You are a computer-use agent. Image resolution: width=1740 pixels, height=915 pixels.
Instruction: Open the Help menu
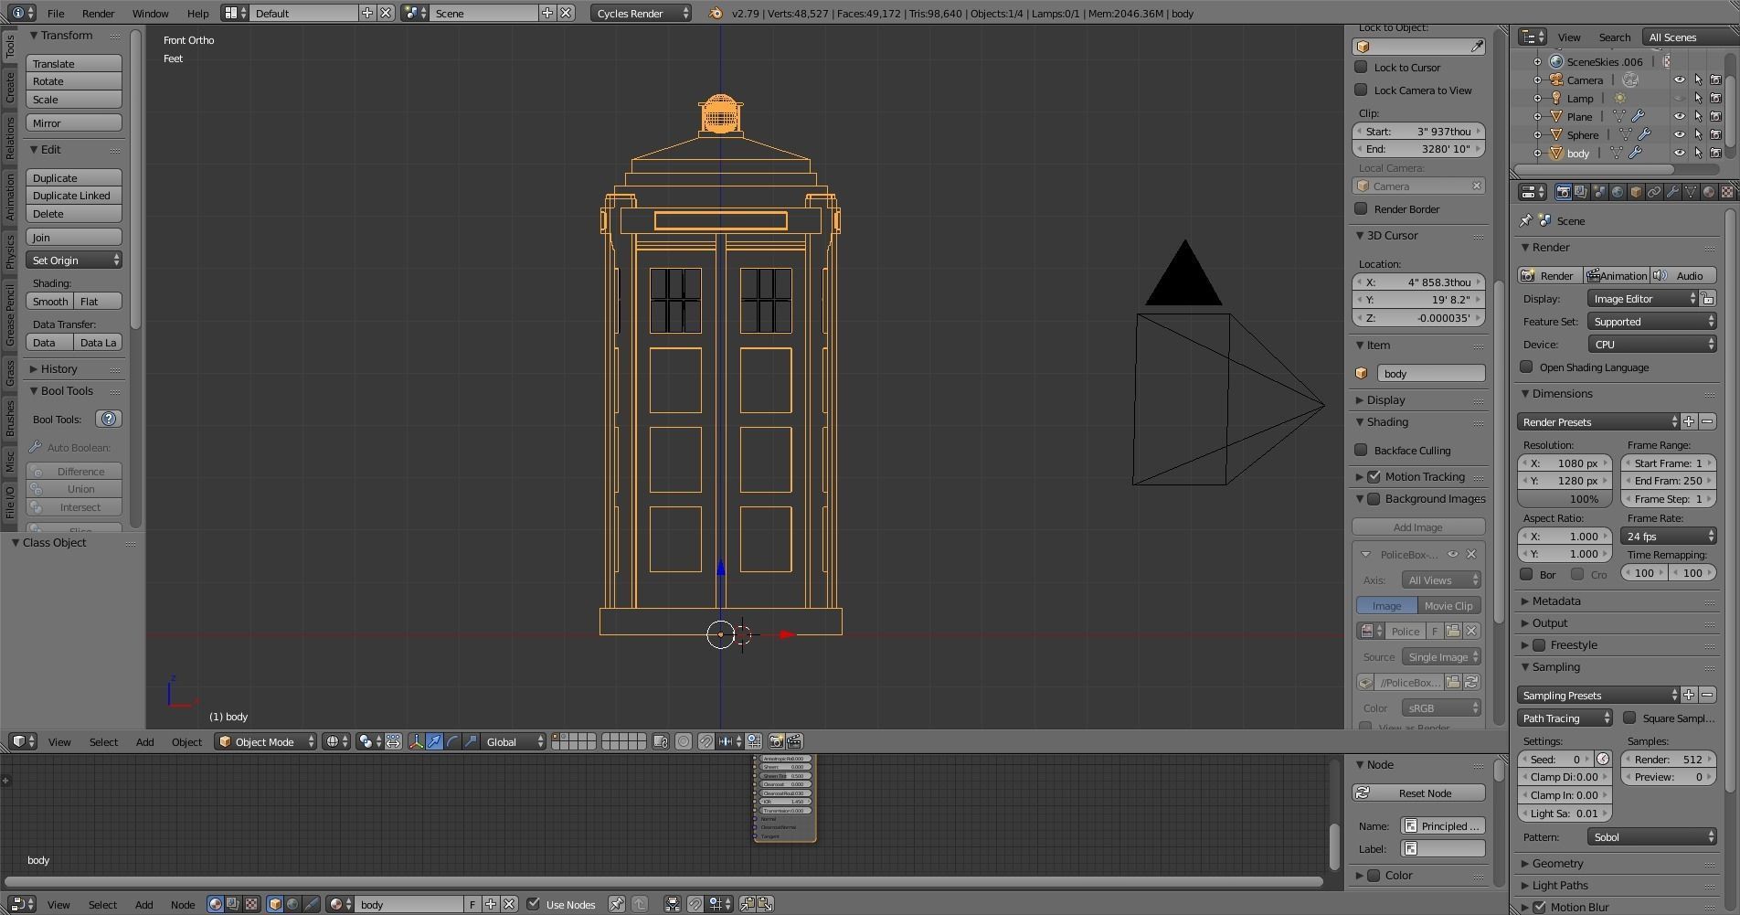coord(197,13)
